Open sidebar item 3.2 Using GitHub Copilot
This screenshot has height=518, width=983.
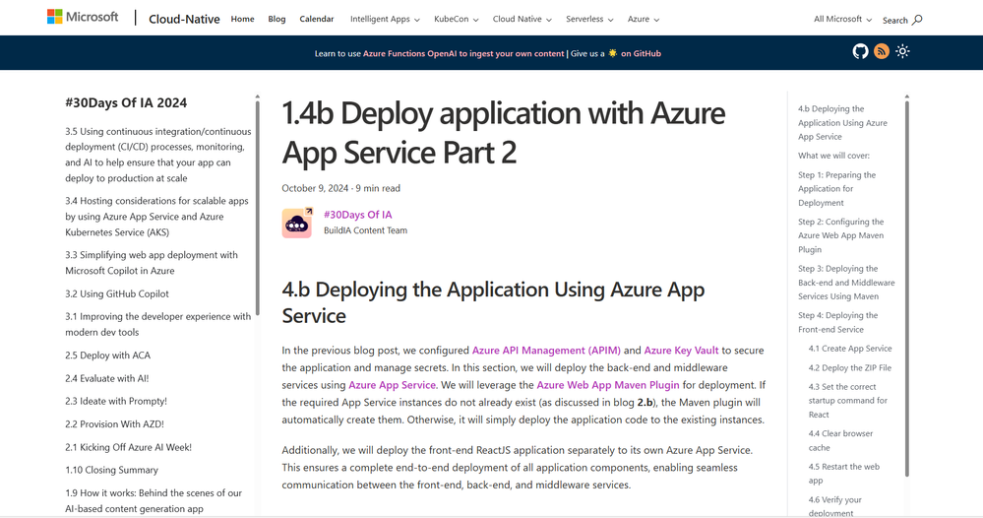(x=117, y=293)
